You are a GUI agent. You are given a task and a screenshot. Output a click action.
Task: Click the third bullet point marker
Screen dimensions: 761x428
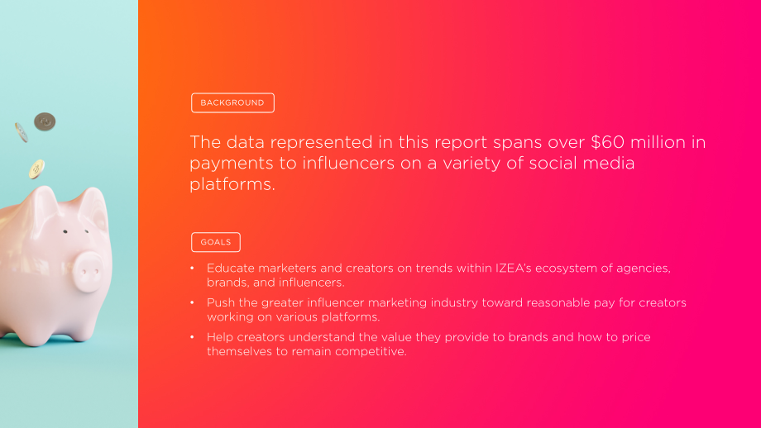click(x=192, y=337)
